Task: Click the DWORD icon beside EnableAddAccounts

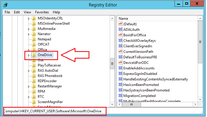Action: [120, 68]
